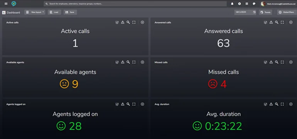Click the Dashboard page title
This screenshot has height=139, width=297.
13,12
